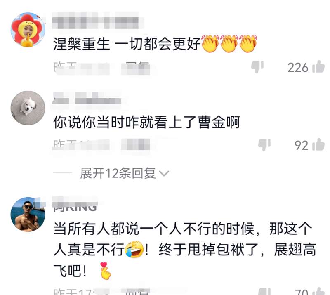Dislike the 曹金 comment
This screenshot has width=330, height=295.
[x=264, y=145]
